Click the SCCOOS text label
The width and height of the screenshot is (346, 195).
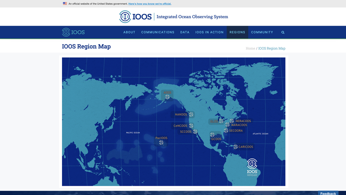(186, 132)
